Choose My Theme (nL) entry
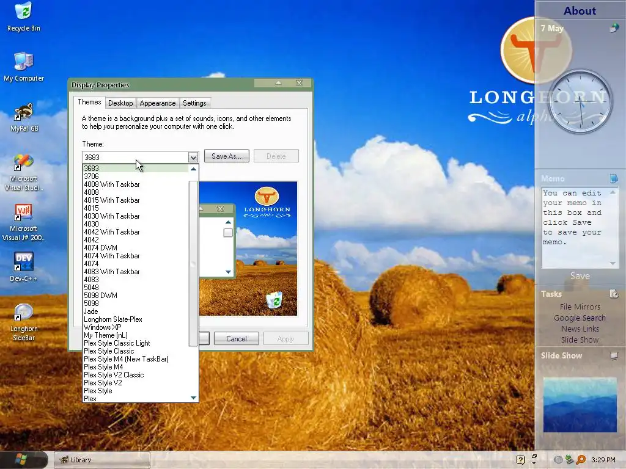Viewport: 626px width, 469px height. click(135, 335)
